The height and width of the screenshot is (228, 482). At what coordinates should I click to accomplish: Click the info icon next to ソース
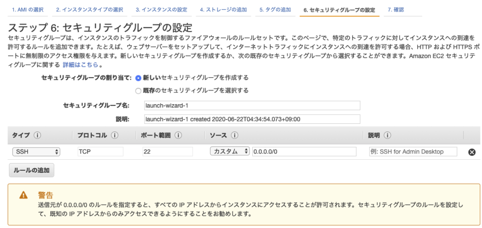[234, 136]
